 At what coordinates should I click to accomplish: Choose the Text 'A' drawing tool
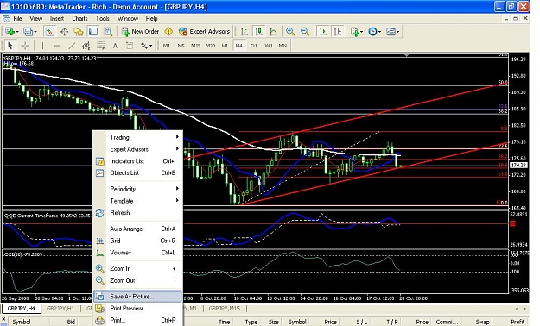[115, 46]
